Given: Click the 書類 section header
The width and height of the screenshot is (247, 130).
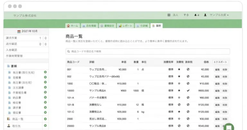Looking at the screenshot, I should point(14,66).
